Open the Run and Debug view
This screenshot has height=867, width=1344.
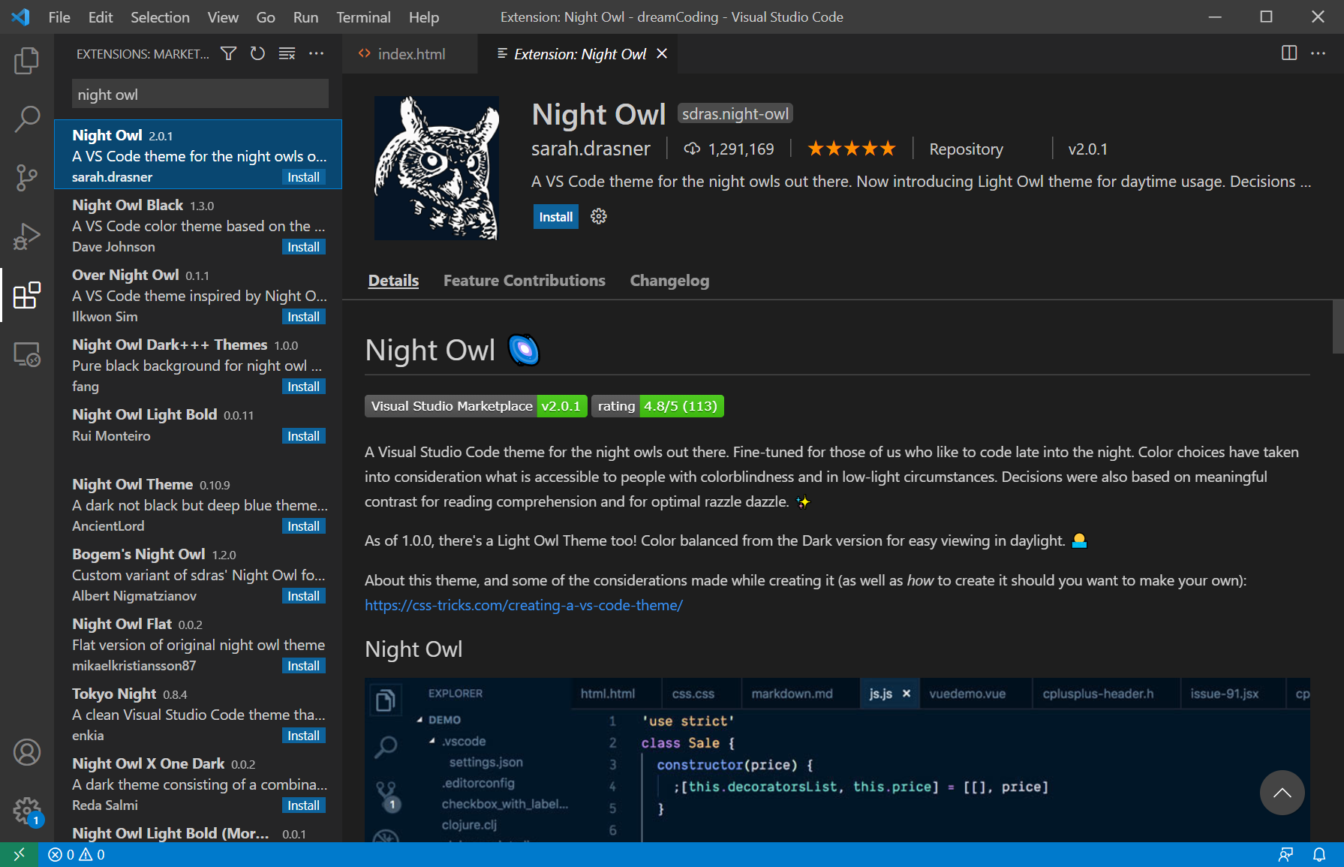click(27, 236)
